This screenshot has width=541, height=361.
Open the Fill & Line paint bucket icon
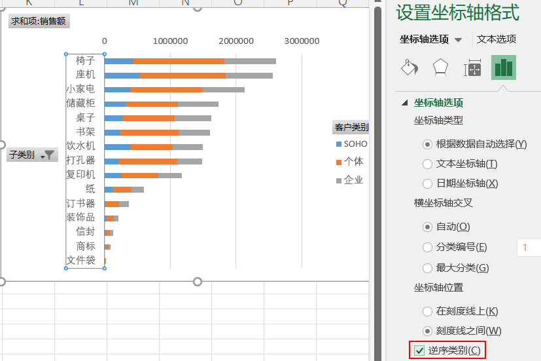tap(409, 67)
